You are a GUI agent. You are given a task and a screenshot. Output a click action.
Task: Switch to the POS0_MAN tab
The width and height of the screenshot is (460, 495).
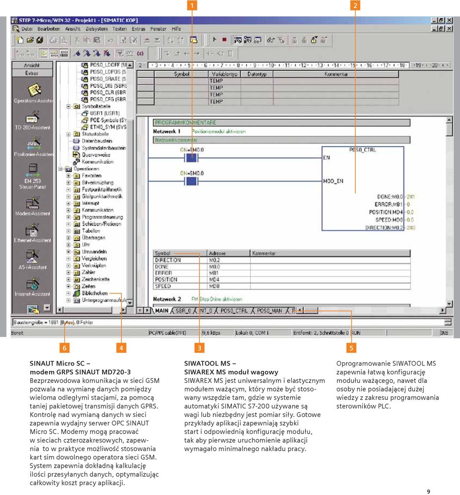click(x=269, y=311)
